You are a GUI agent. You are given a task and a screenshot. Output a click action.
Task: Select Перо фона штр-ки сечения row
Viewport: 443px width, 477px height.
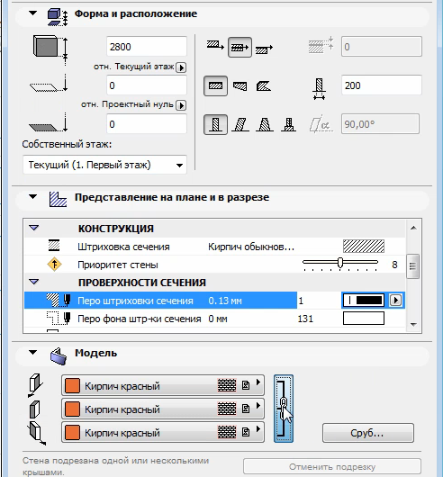click(x=214, y=319)
